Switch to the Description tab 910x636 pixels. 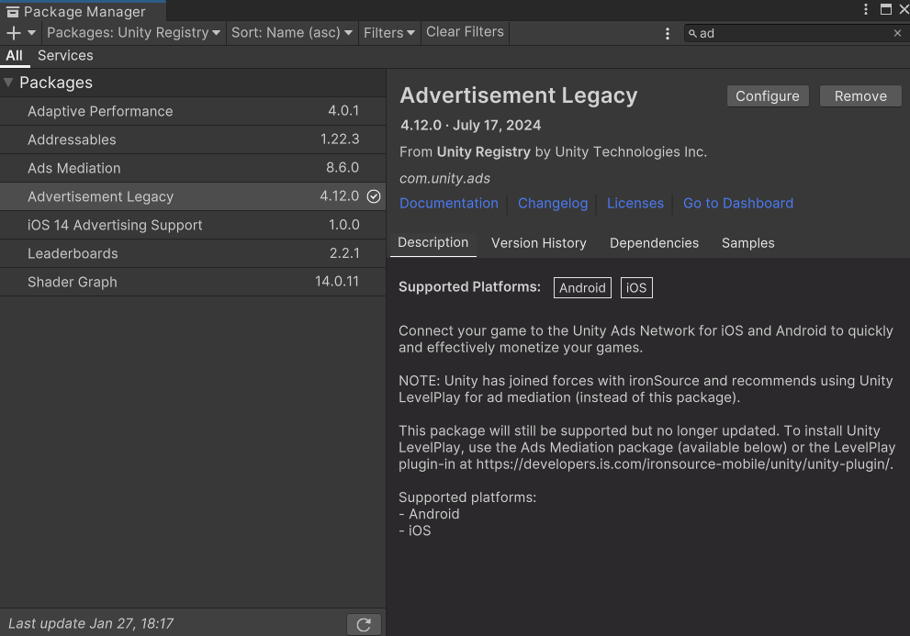[x=433, y=243]
